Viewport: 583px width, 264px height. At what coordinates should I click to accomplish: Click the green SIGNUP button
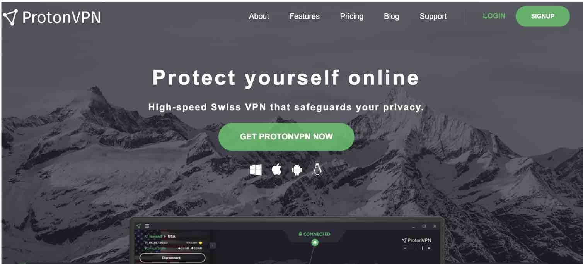pos(543,16)
